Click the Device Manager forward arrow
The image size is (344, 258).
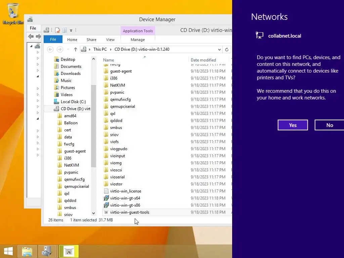click(38, 36)
